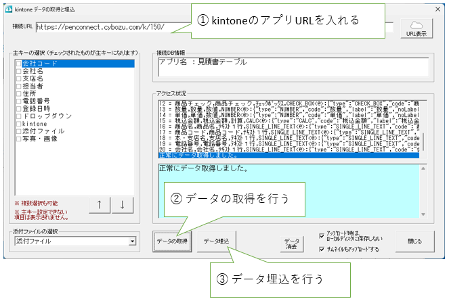Move selected key down with down arrow
This screenshot has height=301, width=449.
[123, 205]
